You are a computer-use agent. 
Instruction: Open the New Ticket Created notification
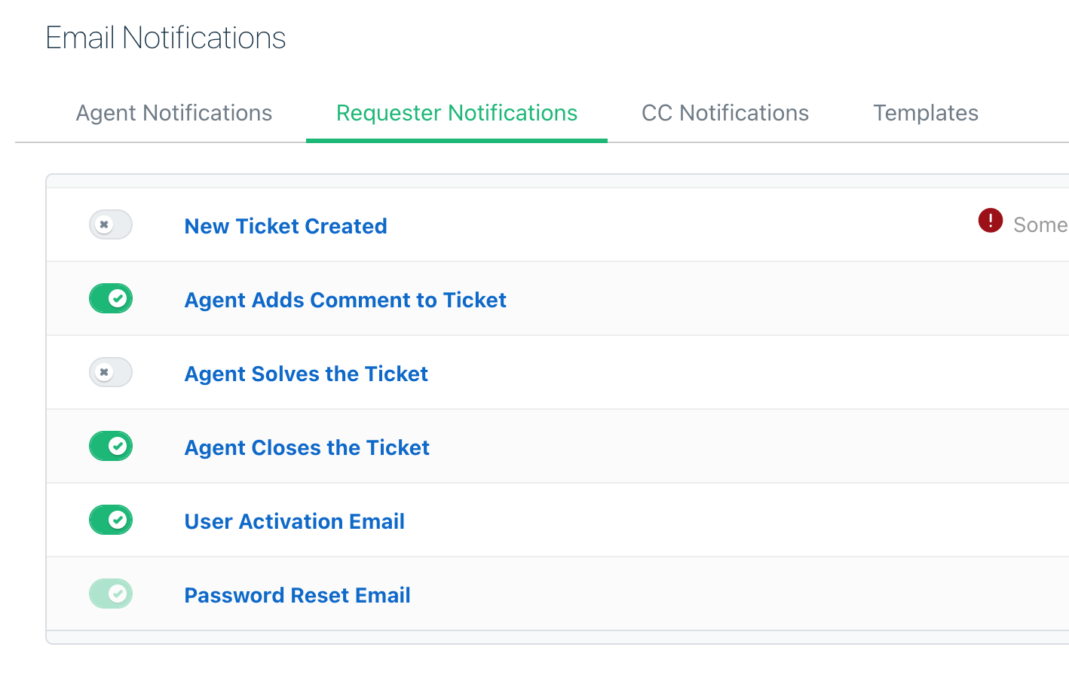coord(286,226)
